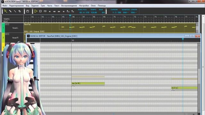This screenshot has width=205, height=115.
Task: Open the Окно menu
Action: point(93,6)
